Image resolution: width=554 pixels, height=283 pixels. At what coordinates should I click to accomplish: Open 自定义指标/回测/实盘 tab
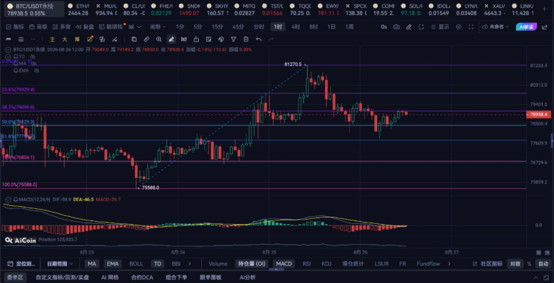point(62,277)
